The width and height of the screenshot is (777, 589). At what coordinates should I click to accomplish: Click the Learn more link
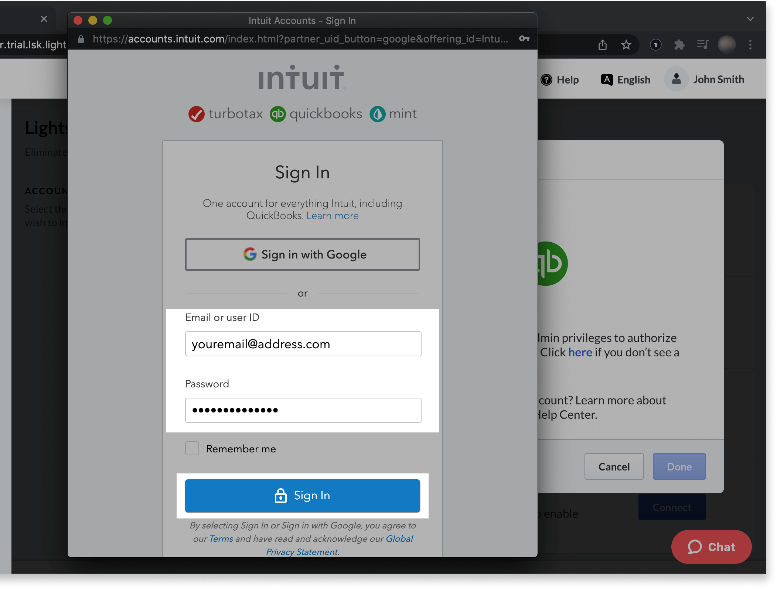(x=332, y=216)
